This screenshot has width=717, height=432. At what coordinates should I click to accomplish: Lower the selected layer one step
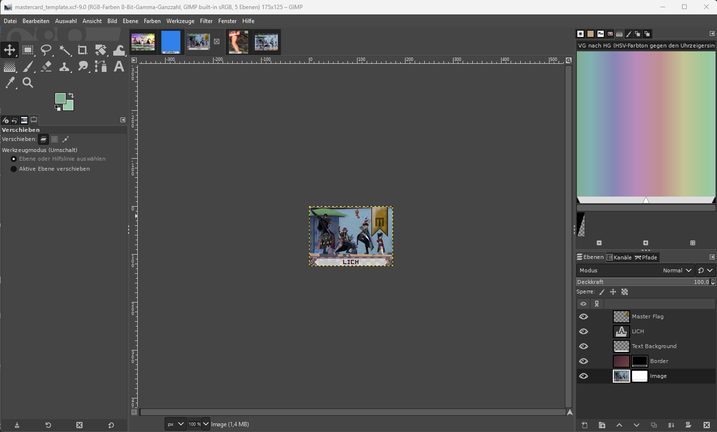pos(636,425)
